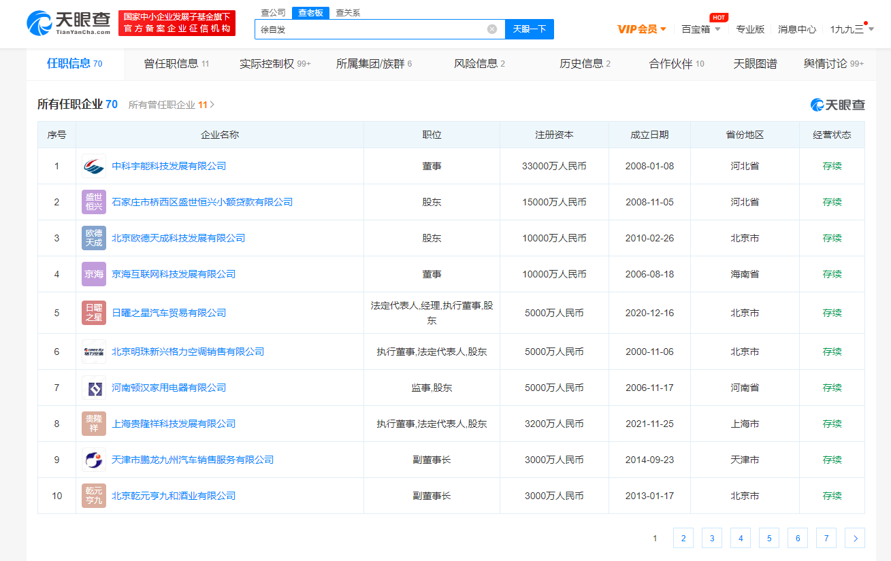Click the 北京明珠新兴格力 company logo icon

click(x=94, y=352)
